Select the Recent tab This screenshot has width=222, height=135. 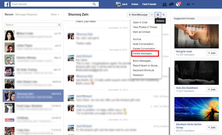9,14
